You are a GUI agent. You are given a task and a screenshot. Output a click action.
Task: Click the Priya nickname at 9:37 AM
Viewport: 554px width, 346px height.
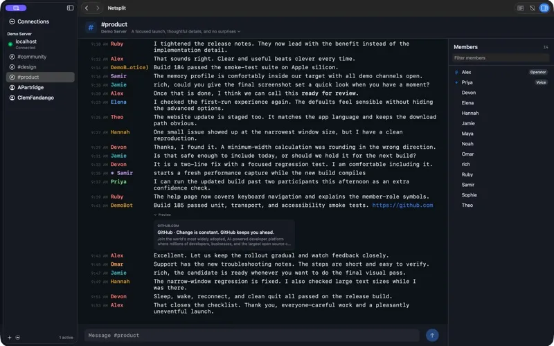tap(118, 182)
